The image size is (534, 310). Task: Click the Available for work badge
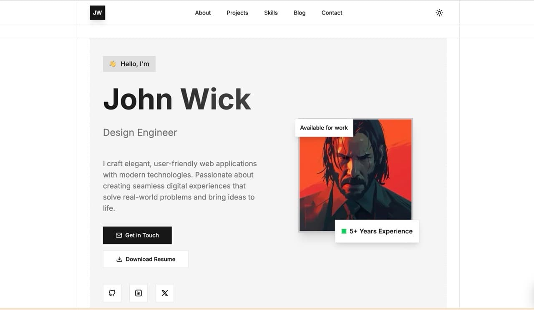324,127
